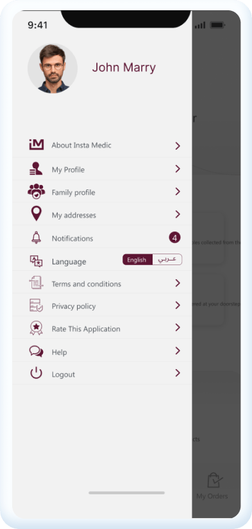252x529 pixels.
Task: Click the Terms and conditions document icon
Action: coord(36,282)
